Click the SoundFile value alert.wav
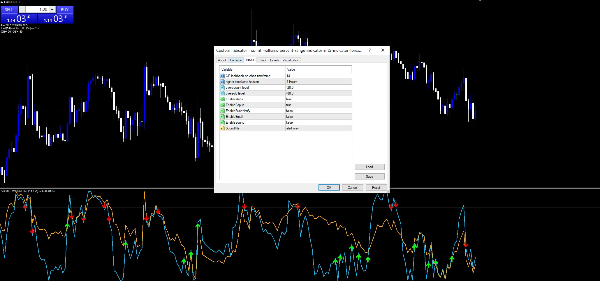 coord(319,128)
